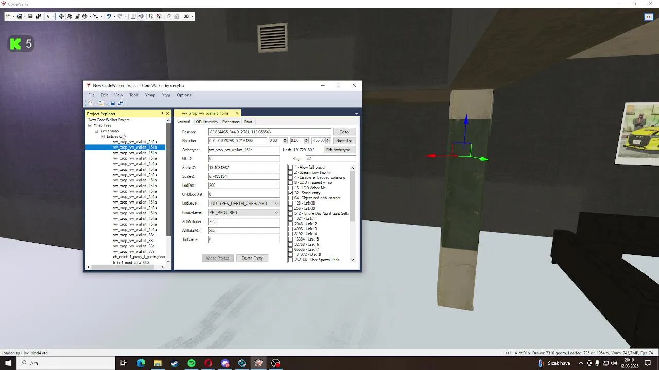Open dropdown arrow next to main toolbar New icon

[x=13, y=16]
